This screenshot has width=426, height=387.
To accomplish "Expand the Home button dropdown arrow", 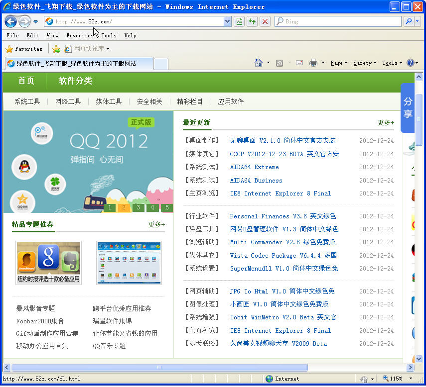I will [x=268, y=63].
